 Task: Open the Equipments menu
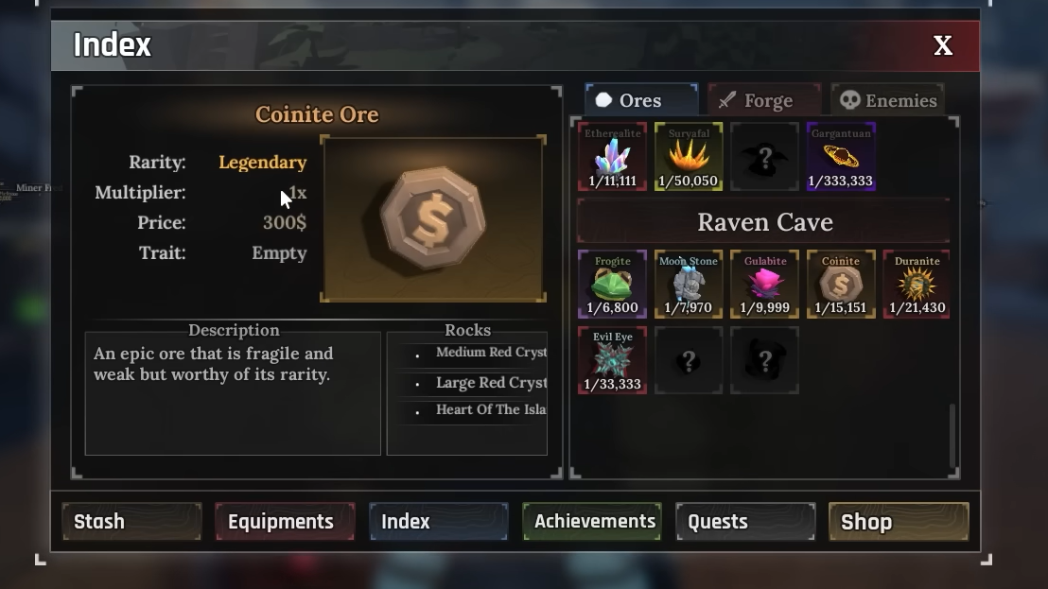point(285,522)
